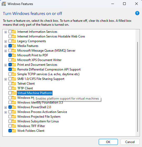Enable Windows Subsystem for Linux checkbox
The height and width of the screenshot is (147, 142).
[x=10, y=121]
